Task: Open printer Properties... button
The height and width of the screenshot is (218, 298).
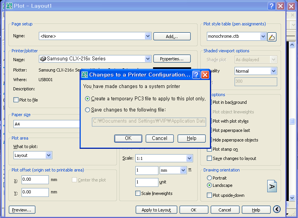Action: coord(172,59)
